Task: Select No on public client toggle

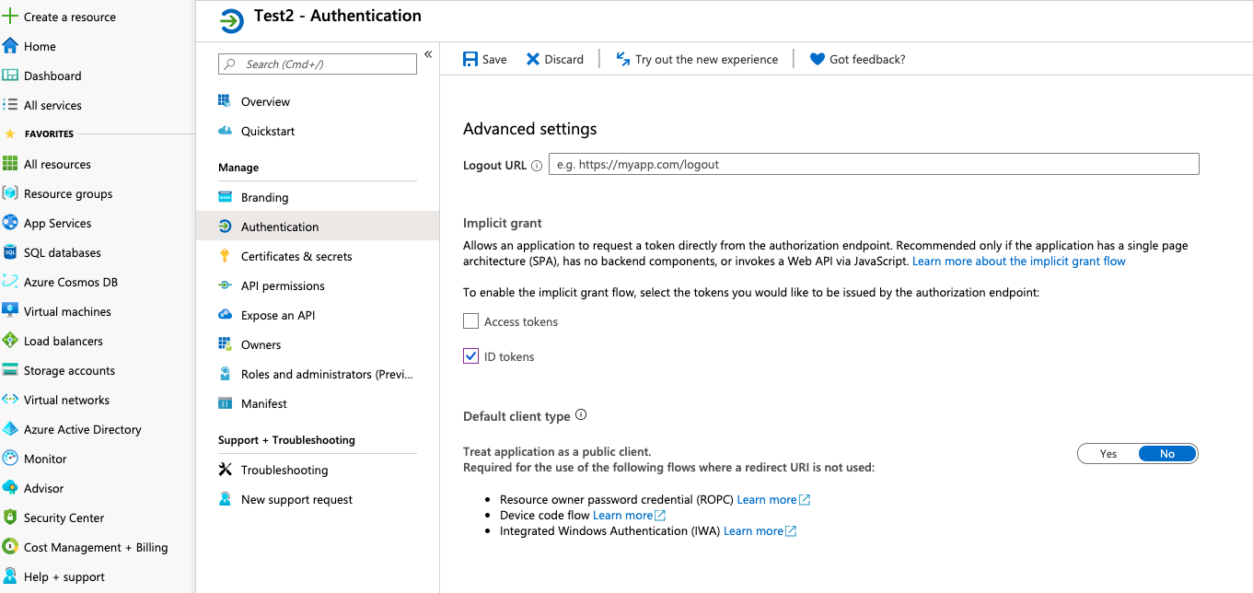Action: [x=1167, y=454]
